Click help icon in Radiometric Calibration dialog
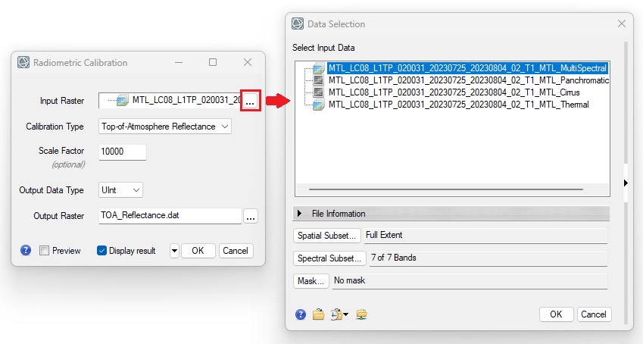This screenshot has width=643, height=344. click(26, 251)
